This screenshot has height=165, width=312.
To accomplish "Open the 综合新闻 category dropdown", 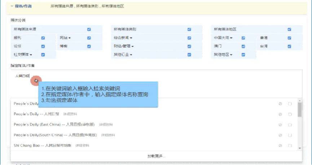I will (132, 38).
